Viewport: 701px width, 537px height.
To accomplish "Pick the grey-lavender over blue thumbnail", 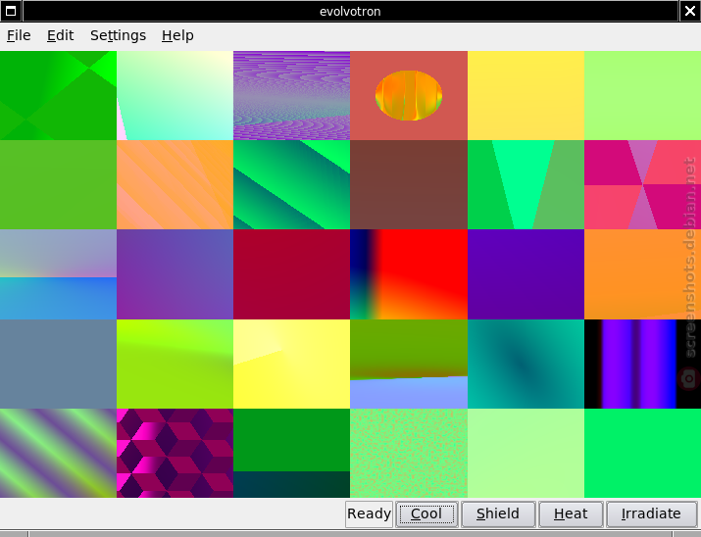I will click(58, 274).
